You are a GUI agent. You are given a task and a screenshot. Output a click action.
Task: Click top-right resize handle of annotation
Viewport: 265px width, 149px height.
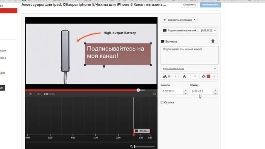click(x=151, y=43)
